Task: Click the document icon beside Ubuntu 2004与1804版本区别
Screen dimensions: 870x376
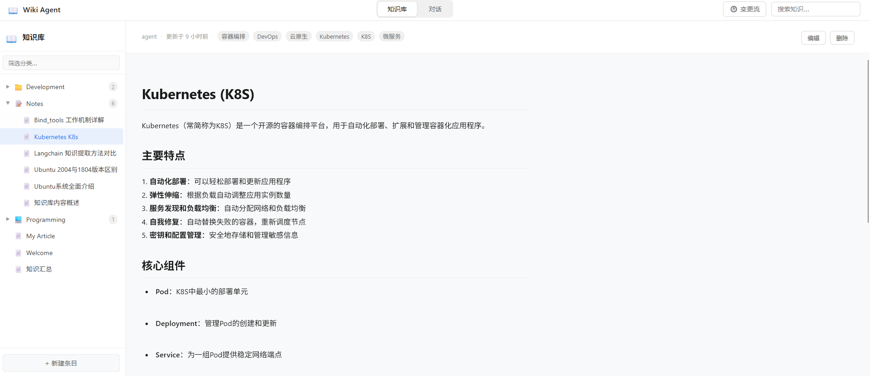Action: 26,170
